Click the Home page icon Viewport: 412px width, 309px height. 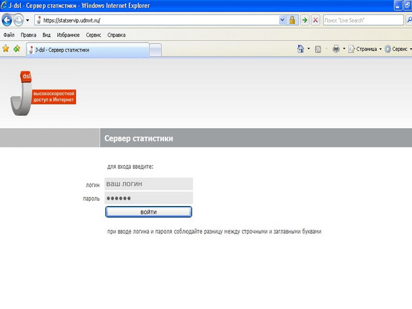301,49
